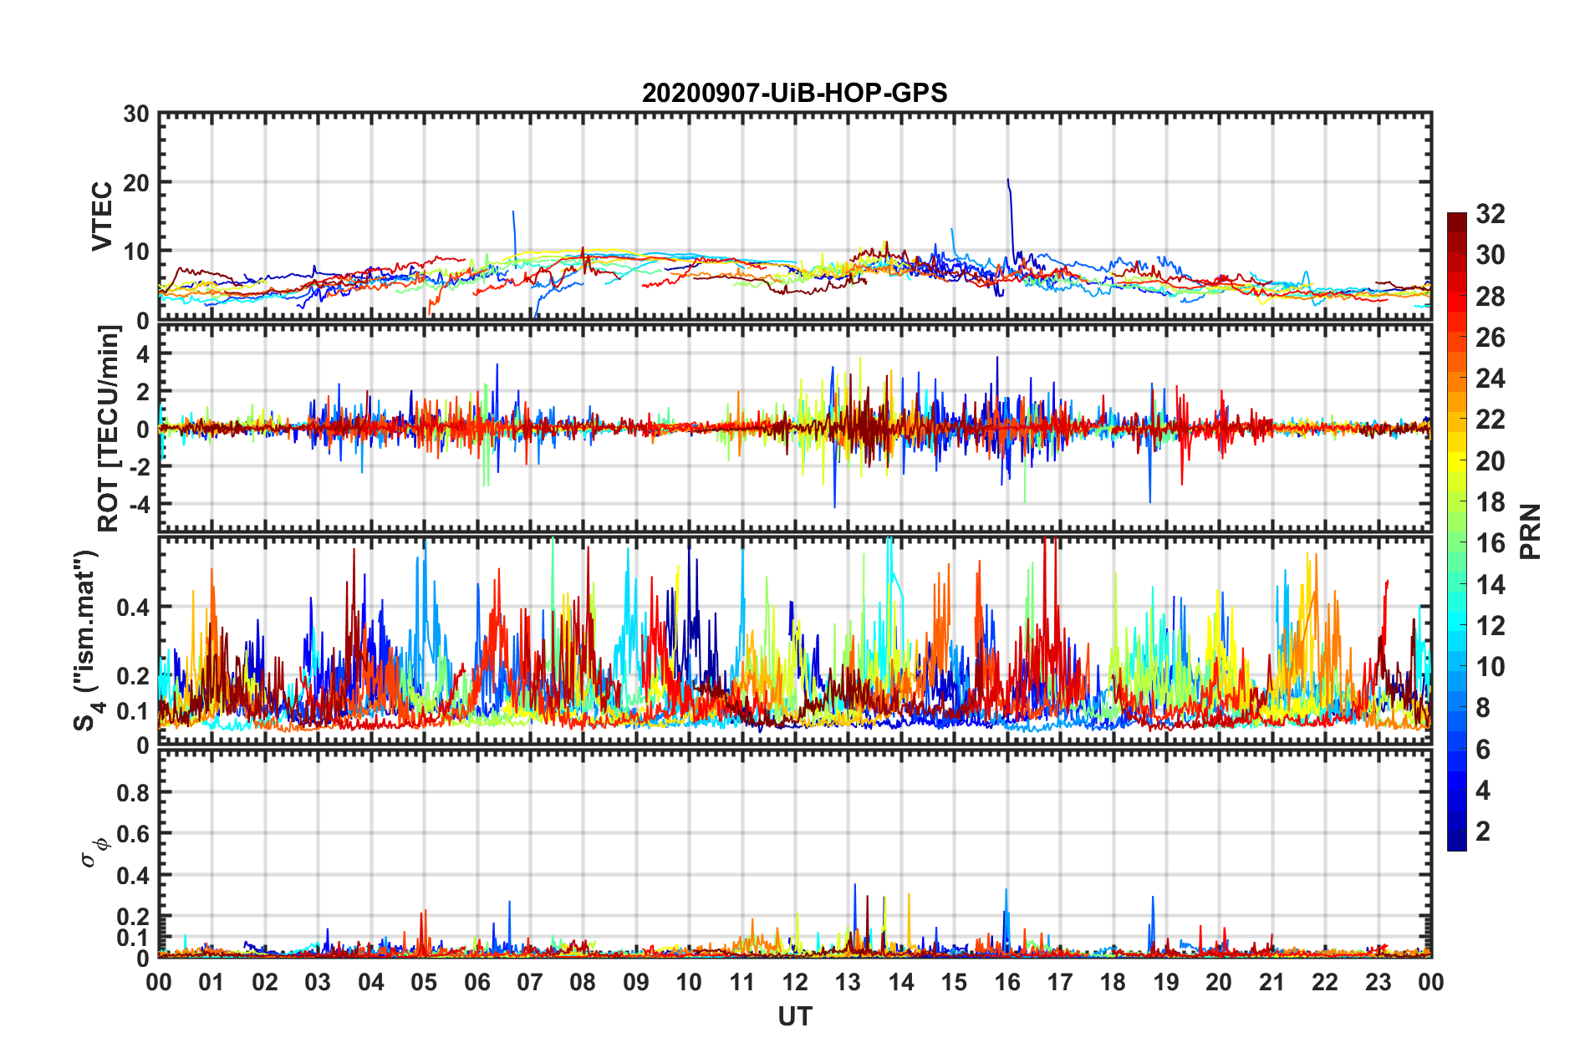Click colorbar tick label 2
Viewport: 1590px width, 1063px height.
(x=1483, y=831)
